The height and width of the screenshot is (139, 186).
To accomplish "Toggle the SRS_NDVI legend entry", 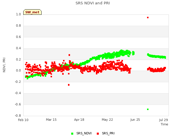I will click(81, 133).
